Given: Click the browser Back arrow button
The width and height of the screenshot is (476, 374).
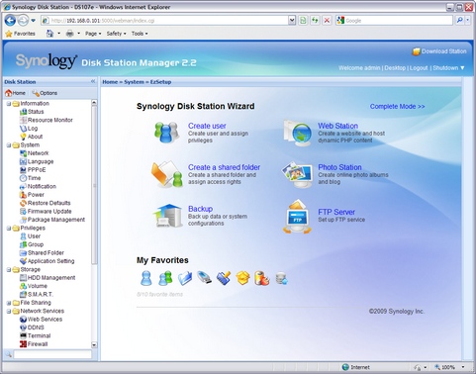Looking at the screenshot, I should 10,21.
